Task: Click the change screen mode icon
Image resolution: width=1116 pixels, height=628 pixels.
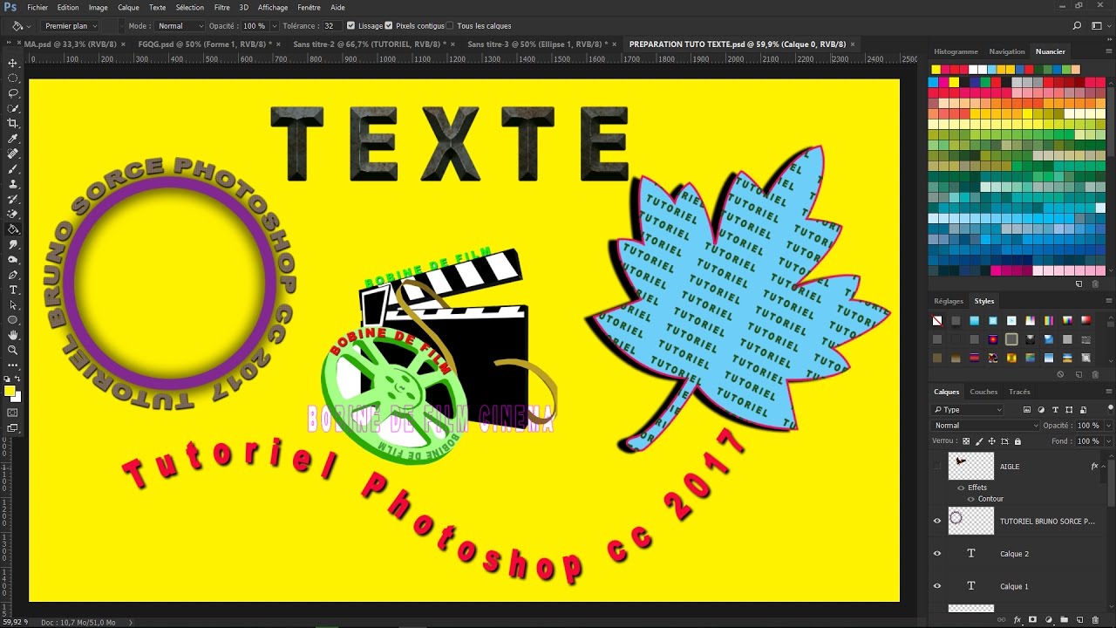Action: click(x=13, y=427)
